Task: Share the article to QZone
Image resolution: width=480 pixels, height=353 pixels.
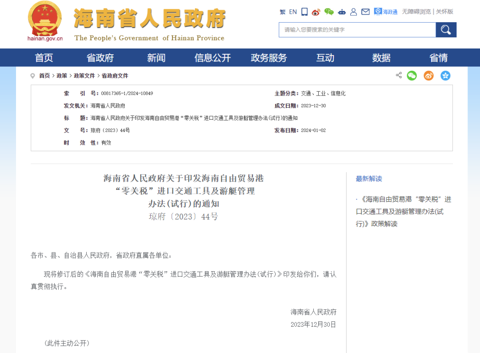Action: coord(445,75)
